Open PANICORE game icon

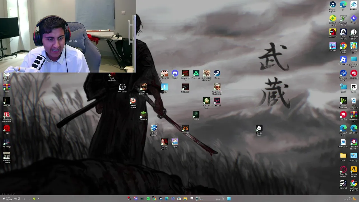(x=185, y=88)
